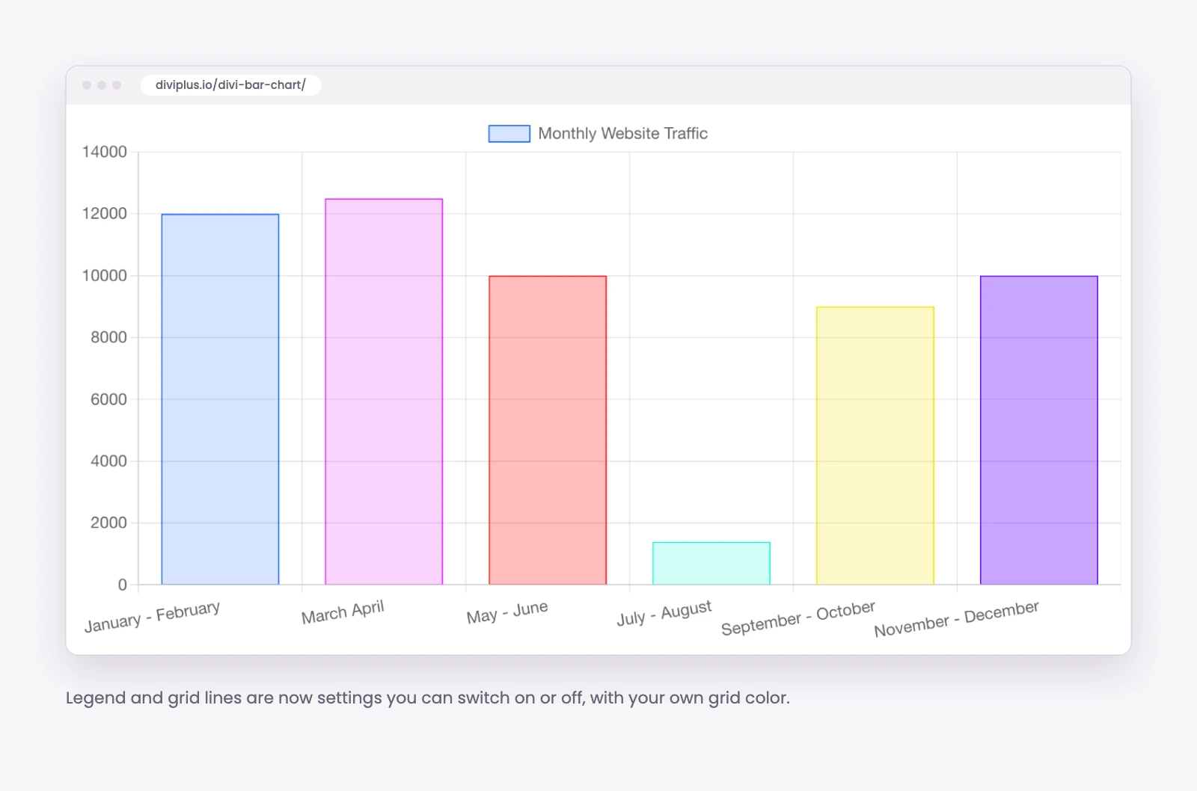Image resolution: width=1197 pixels, height=791 pixels.
Task: Click the diviplus.io/divi-bar-chart/ address field
Action: [230, 85]
